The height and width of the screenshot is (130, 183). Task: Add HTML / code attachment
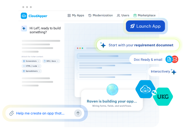point(31,66)
